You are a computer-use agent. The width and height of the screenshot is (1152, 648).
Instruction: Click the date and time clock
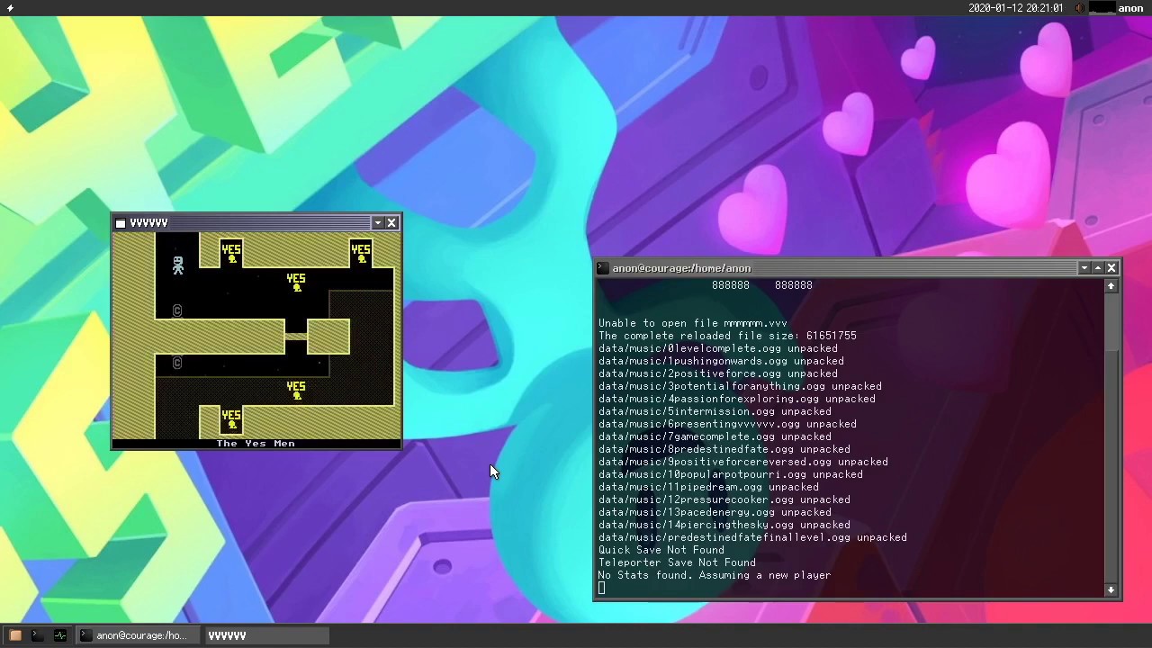click(x=1015, y=8)
